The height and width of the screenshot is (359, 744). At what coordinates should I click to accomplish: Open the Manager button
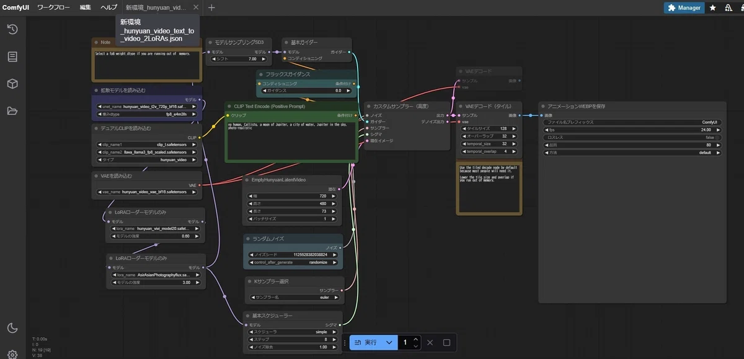(684, 7)
